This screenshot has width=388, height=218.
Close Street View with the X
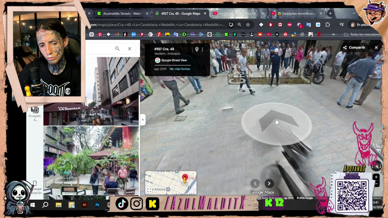(376, 48)
